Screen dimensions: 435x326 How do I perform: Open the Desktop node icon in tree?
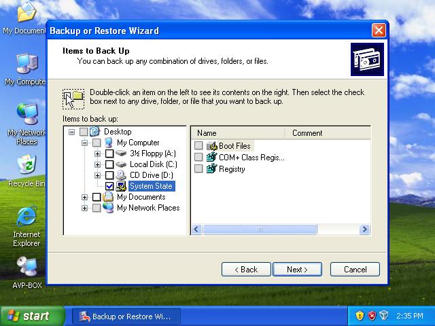[x=95, y=132]
